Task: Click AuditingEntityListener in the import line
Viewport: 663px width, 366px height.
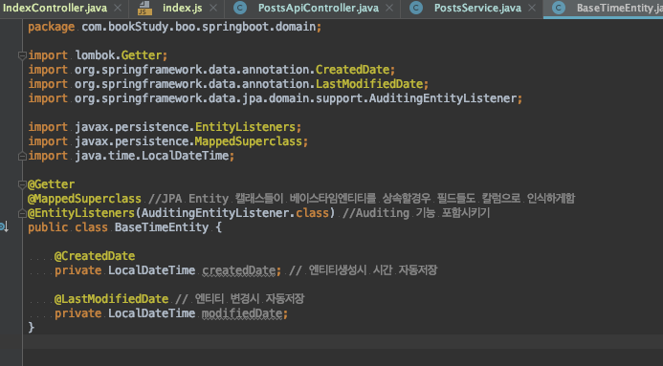Action: [x=443, y=98]
